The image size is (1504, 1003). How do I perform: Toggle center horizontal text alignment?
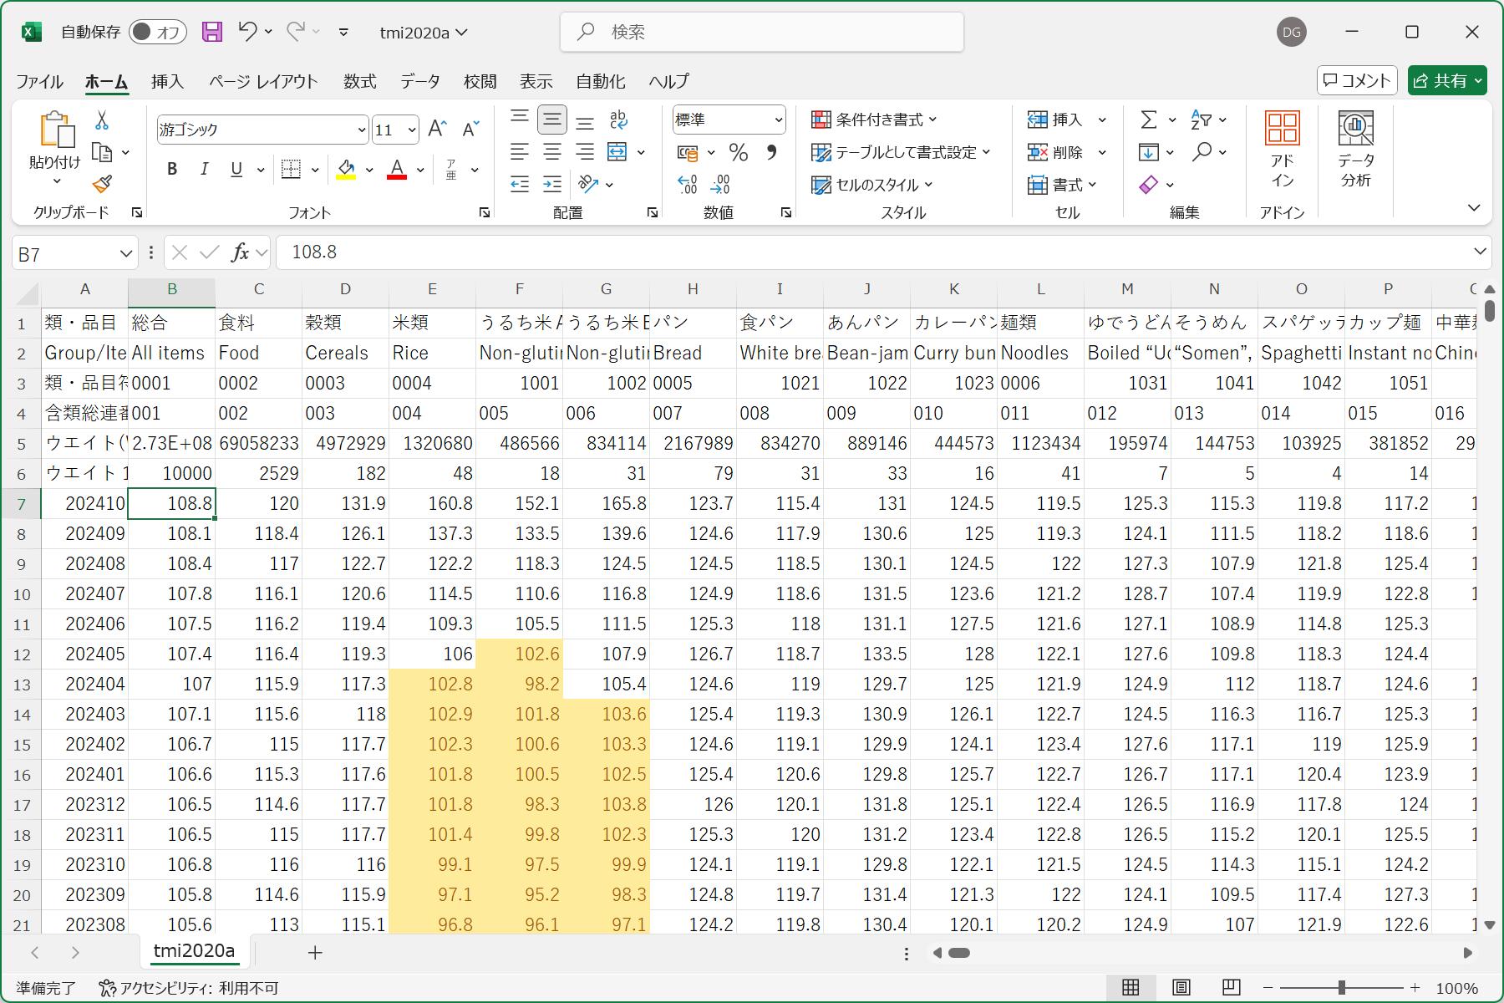pyautogui.click(x=552, y=151)
